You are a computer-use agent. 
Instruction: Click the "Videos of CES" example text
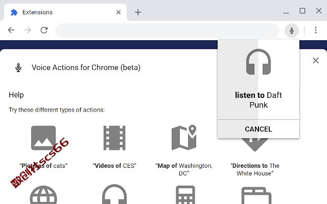(114, 166)
